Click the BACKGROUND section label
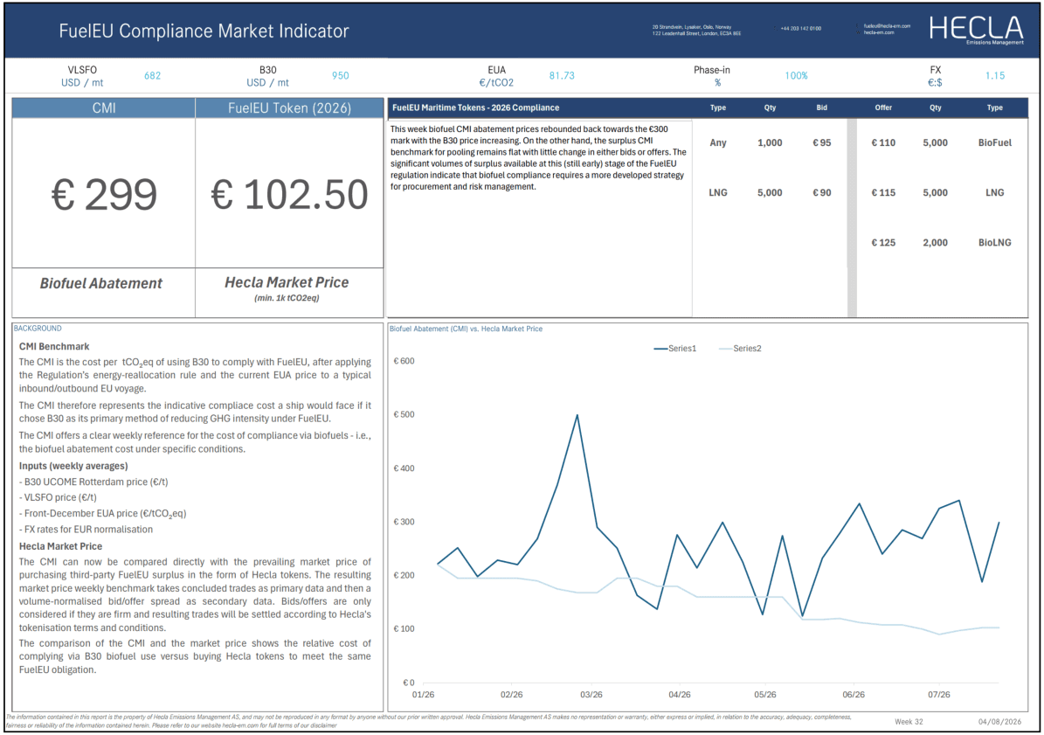This screenshot has height=735, width=1044. (38, 329)
